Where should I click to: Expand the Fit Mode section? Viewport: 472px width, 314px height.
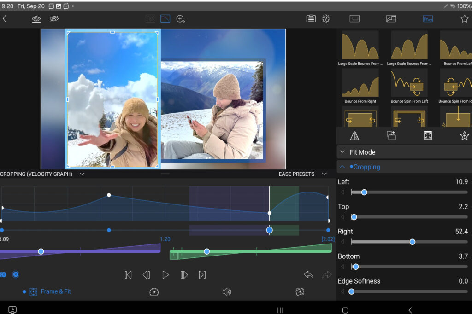point(404,152)
